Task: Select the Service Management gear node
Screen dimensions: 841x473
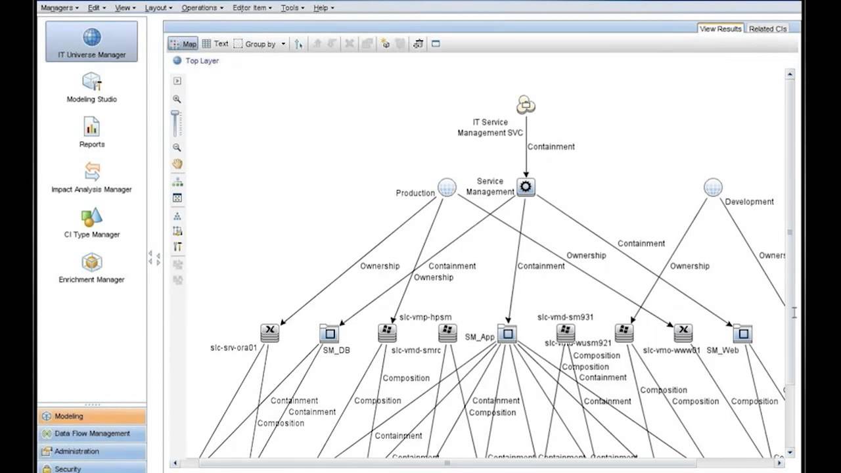Action: click(526, 187)
